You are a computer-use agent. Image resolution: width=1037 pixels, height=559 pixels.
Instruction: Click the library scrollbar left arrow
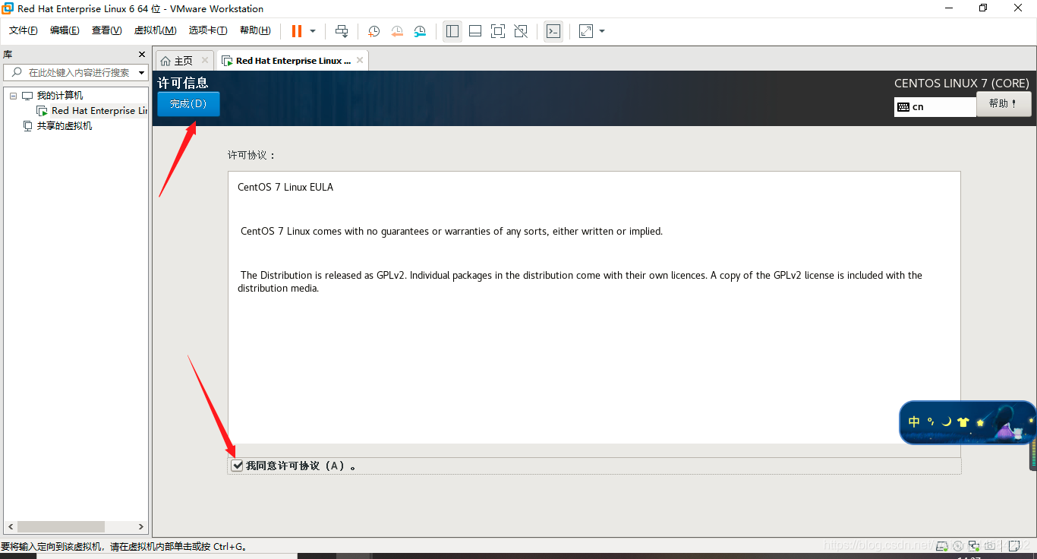click(x=11, y=526)
